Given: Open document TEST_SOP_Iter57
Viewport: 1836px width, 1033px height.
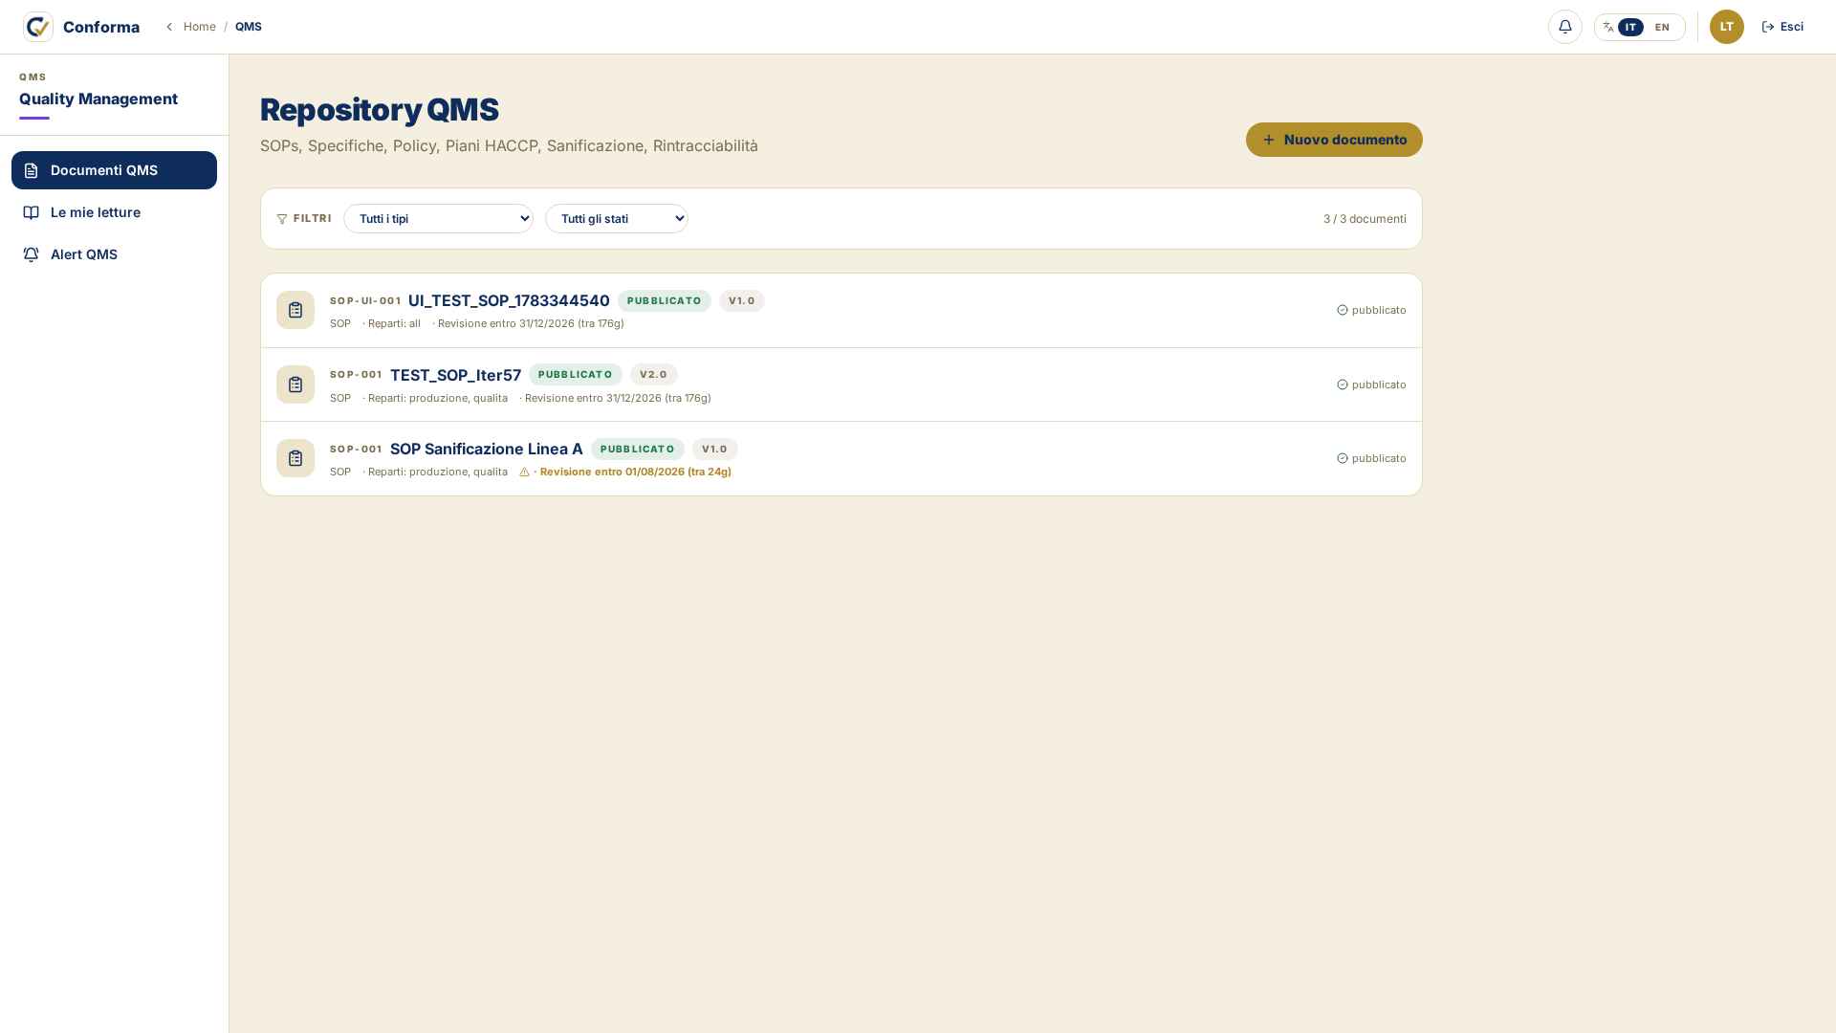Looking at the screenshot, I should point(455,375).
